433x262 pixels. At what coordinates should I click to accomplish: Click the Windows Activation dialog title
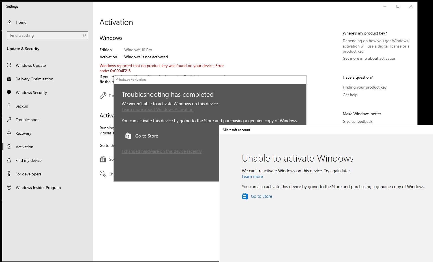(x=131, y=80)
